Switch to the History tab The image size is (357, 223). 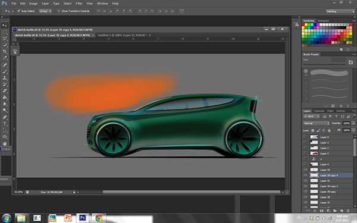(x=340, y=111)
